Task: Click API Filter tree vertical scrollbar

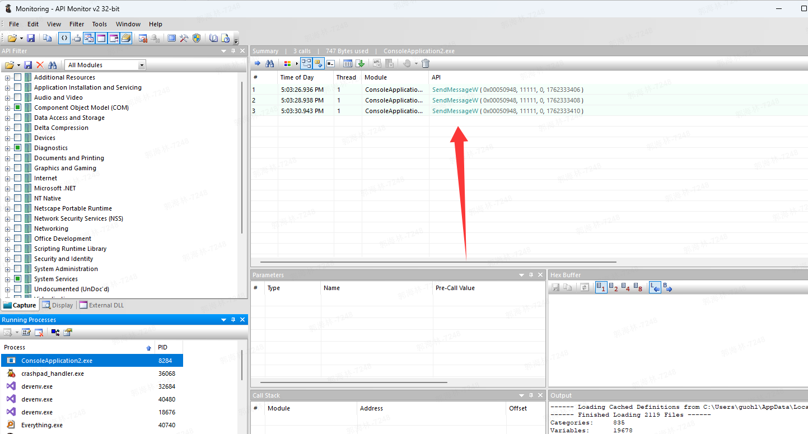Action: [x=242, y=157]
